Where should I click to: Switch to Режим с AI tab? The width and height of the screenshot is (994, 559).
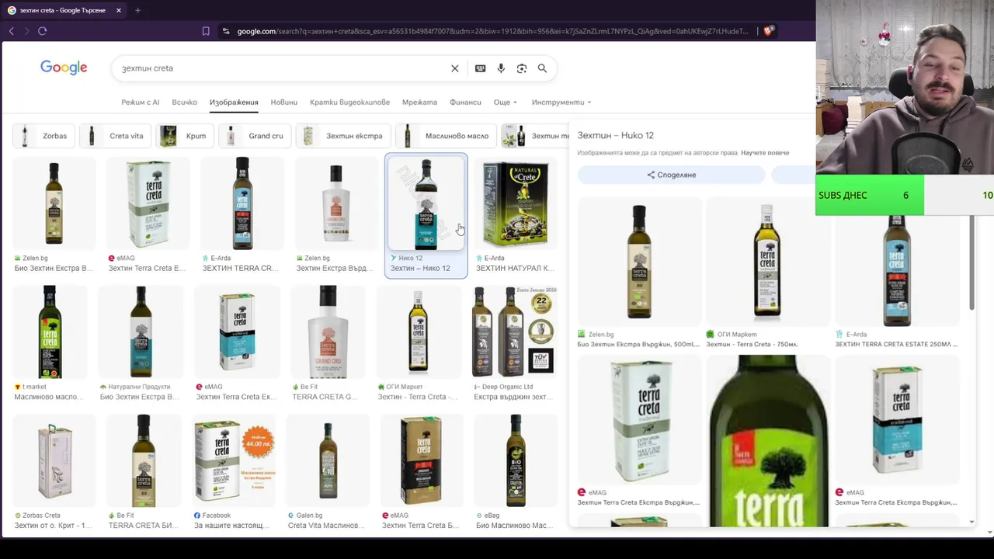pyautogui.click(x=140, y=102)
